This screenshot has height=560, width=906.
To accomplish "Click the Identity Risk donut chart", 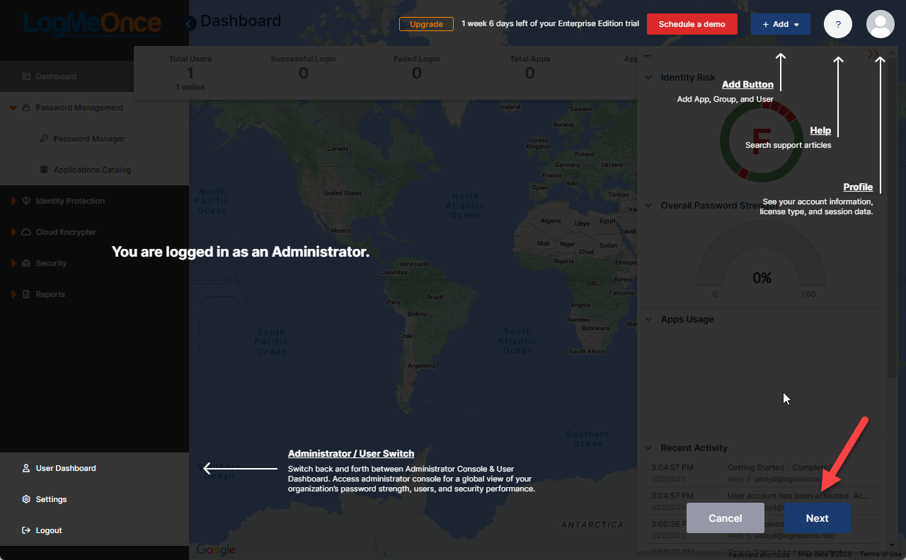I will [761, 139].
